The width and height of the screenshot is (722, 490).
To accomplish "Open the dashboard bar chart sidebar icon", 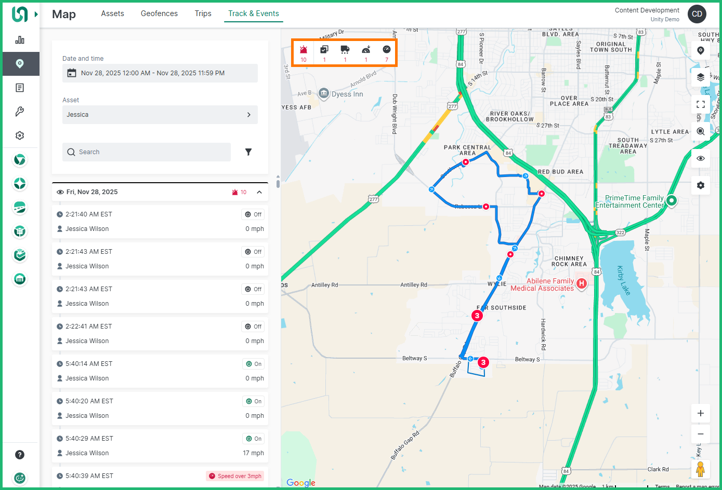I will [x=20, y=40].
